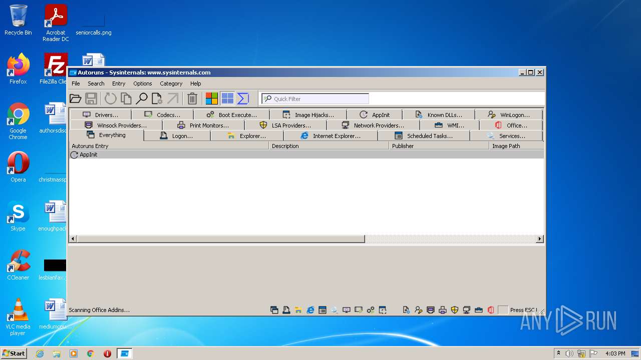Viewport: 641px width, 360px height.
Task: Switch to the Codecs tab
Action: (162, 115)
